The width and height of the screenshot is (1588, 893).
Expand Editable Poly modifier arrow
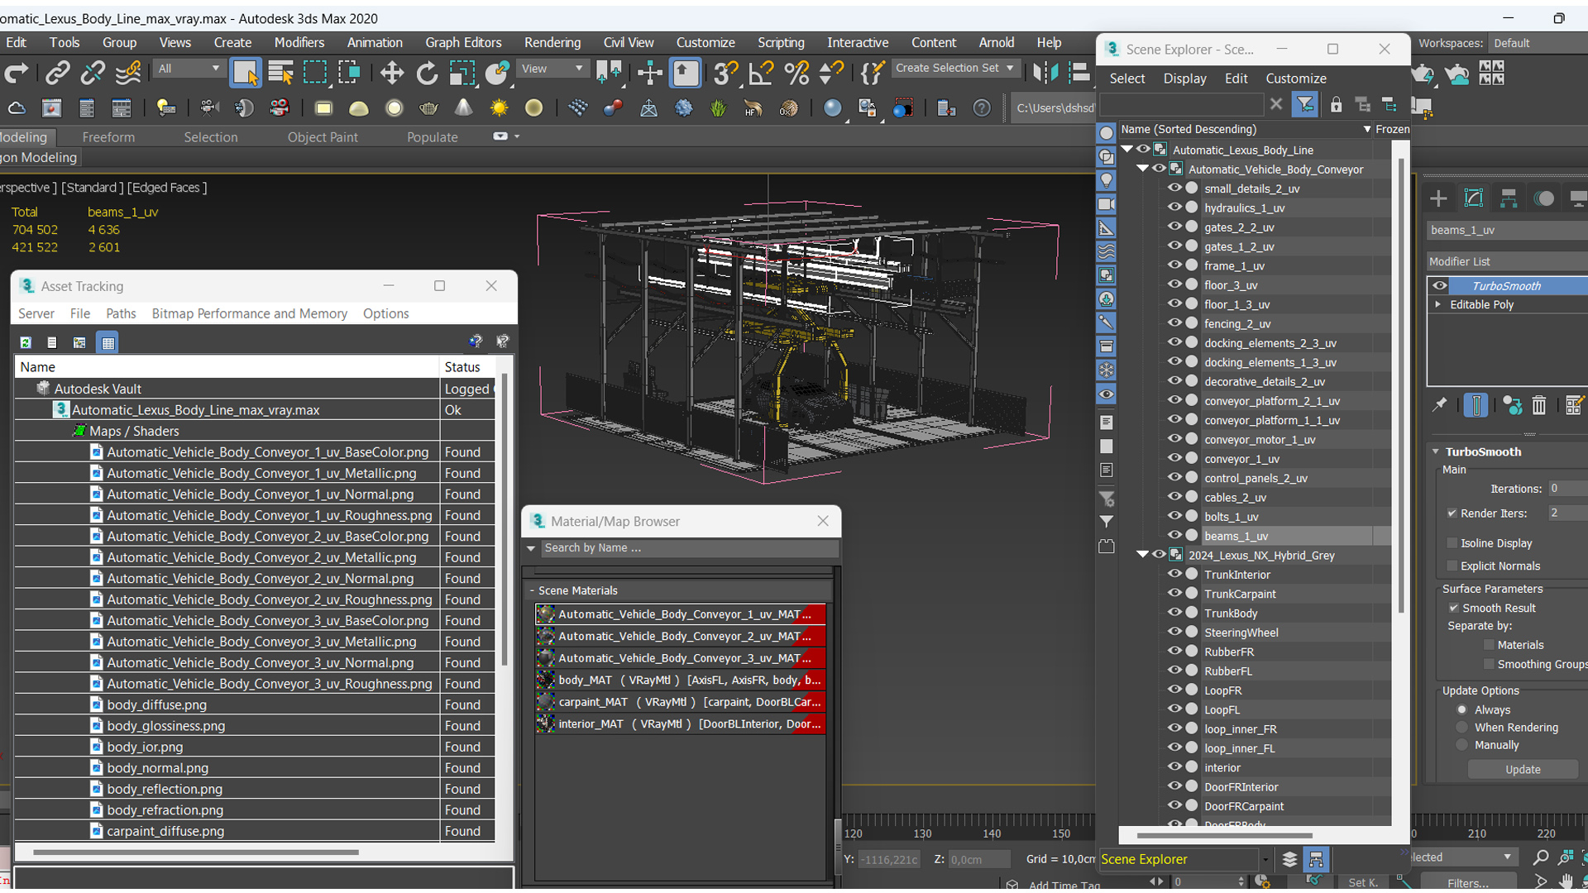tap(1438, 304)
